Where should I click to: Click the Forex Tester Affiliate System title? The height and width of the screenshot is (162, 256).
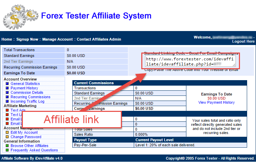tap(96, 16)
